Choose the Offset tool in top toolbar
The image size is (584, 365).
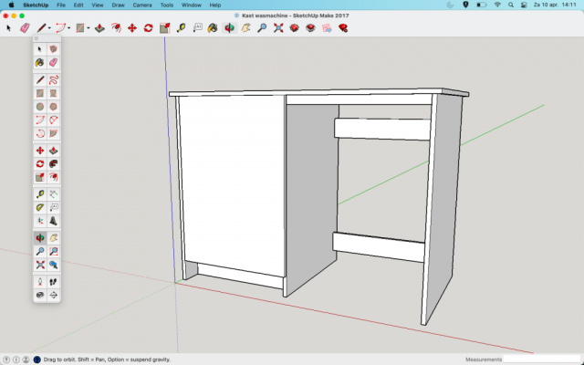coord(116,28)
